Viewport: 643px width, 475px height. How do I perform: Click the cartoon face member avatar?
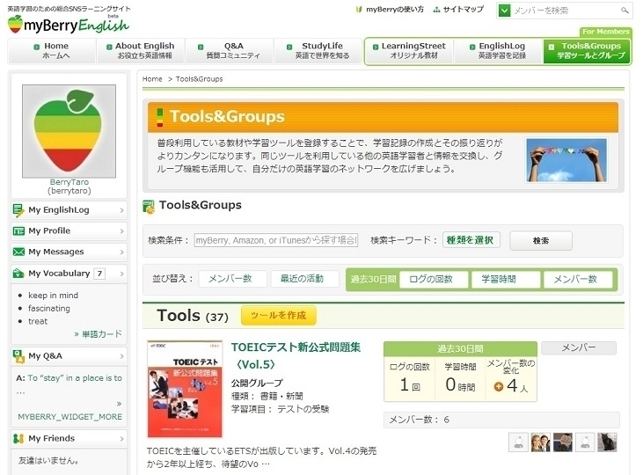coord(563,442)
